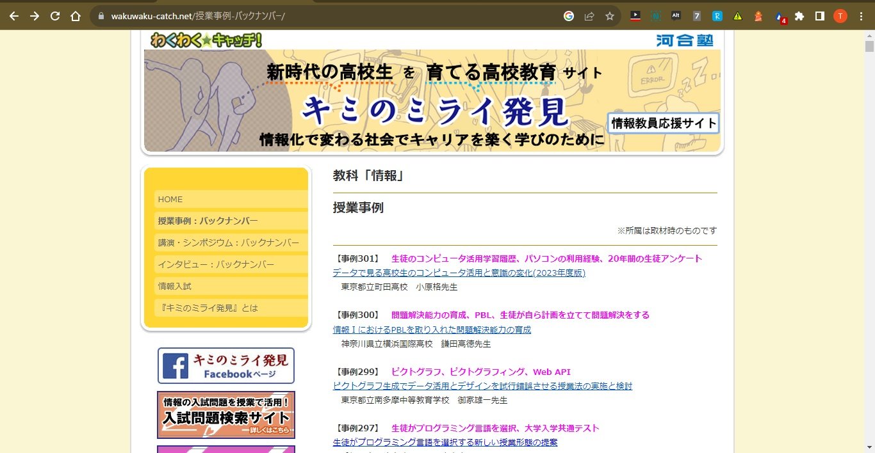The width and height of the screenshot is (875, 453).
Task: Bookmark this page with the star icon
Action: [x=609, y=15]
